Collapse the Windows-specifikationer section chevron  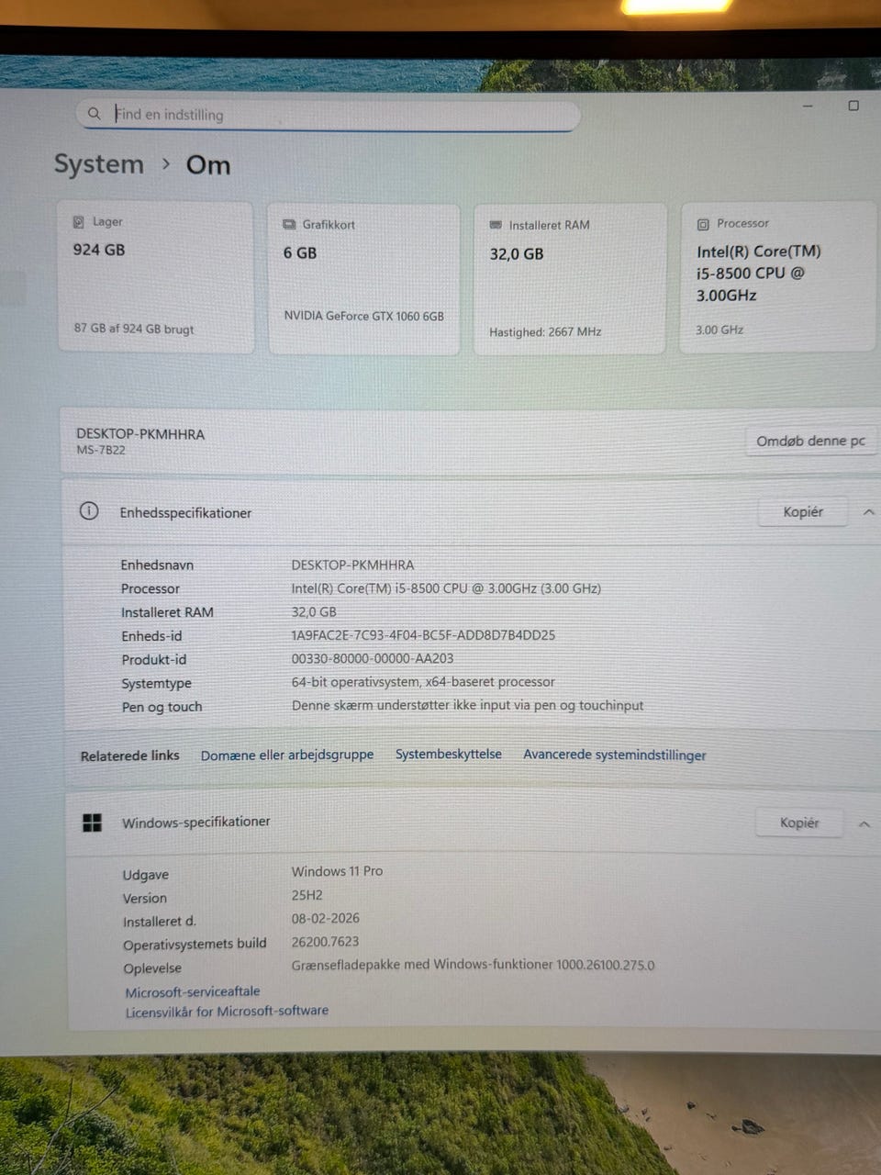[x=864, y=823]
